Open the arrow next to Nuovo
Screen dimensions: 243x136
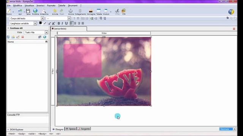13,12
